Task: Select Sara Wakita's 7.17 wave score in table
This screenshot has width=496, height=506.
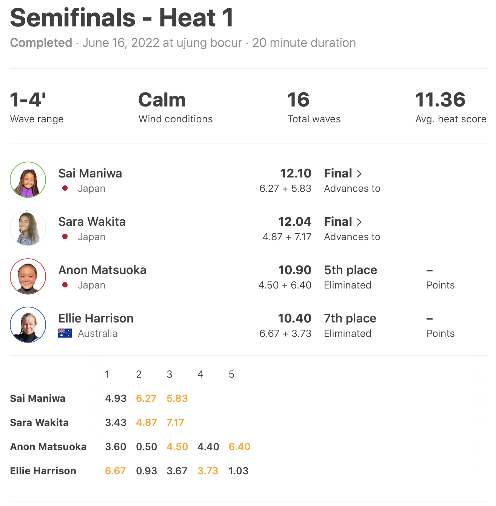Action: (x=176, y=423)
